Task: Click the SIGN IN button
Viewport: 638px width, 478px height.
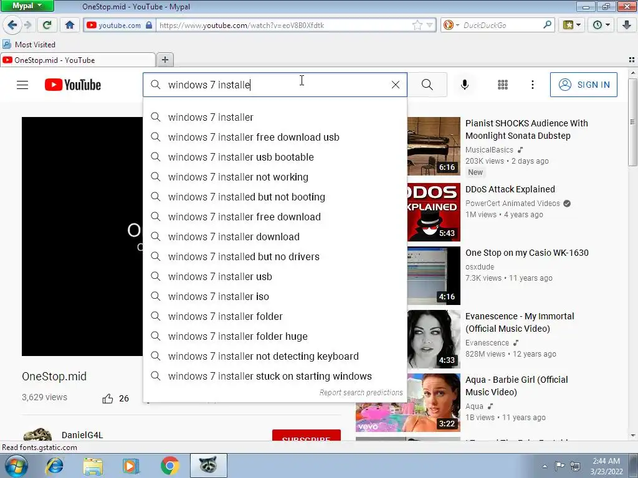Action: click(583, 85)
